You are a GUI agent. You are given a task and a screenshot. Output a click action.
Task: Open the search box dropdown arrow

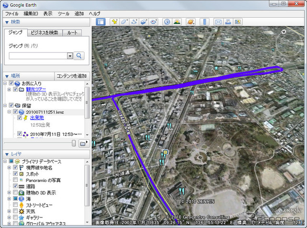pos(70,56)
